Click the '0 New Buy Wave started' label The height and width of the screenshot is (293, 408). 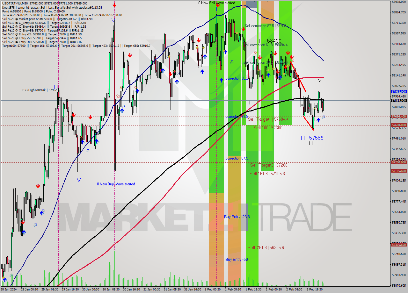(116, 184)
